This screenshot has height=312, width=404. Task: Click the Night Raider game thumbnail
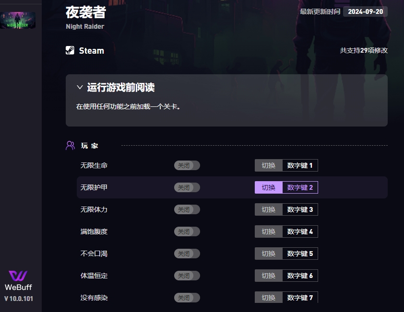18,20
